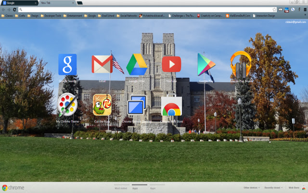Expand the Recently closed dropdown

point(273,188)
